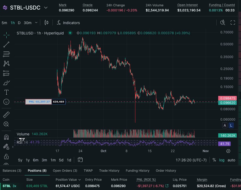Open the Order History tab

coord(166,170)
